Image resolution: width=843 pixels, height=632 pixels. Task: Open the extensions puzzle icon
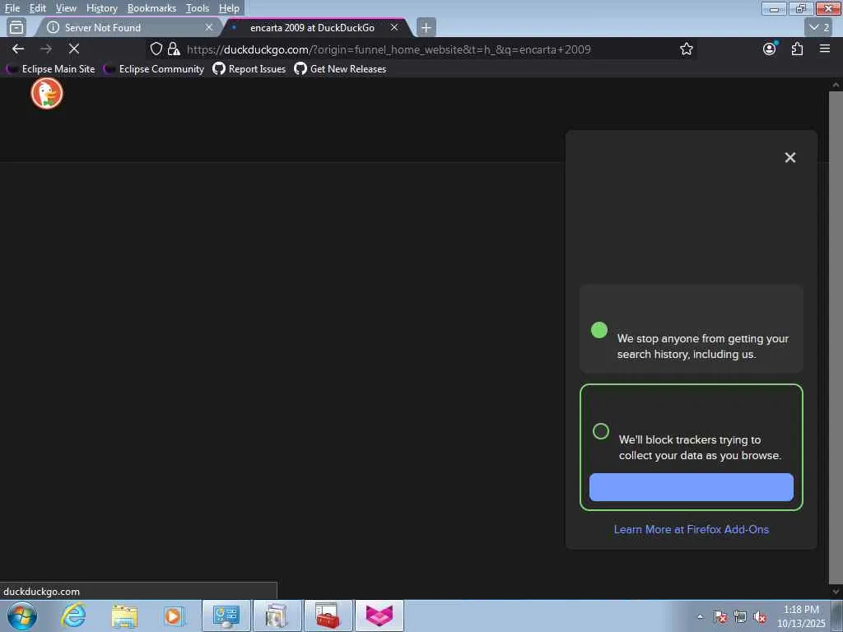(797, 49)
